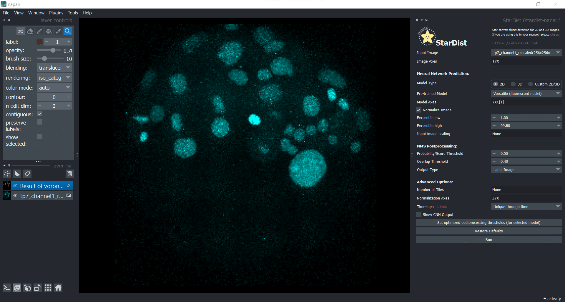Open the napari console
Viewport: 565px width, 302px height.
click(7, 288)
